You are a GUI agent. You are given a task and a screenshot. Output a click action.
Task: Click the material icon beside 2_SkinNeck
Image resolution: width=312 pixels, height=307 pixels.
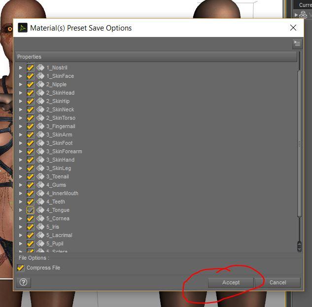tap(40, 109)
